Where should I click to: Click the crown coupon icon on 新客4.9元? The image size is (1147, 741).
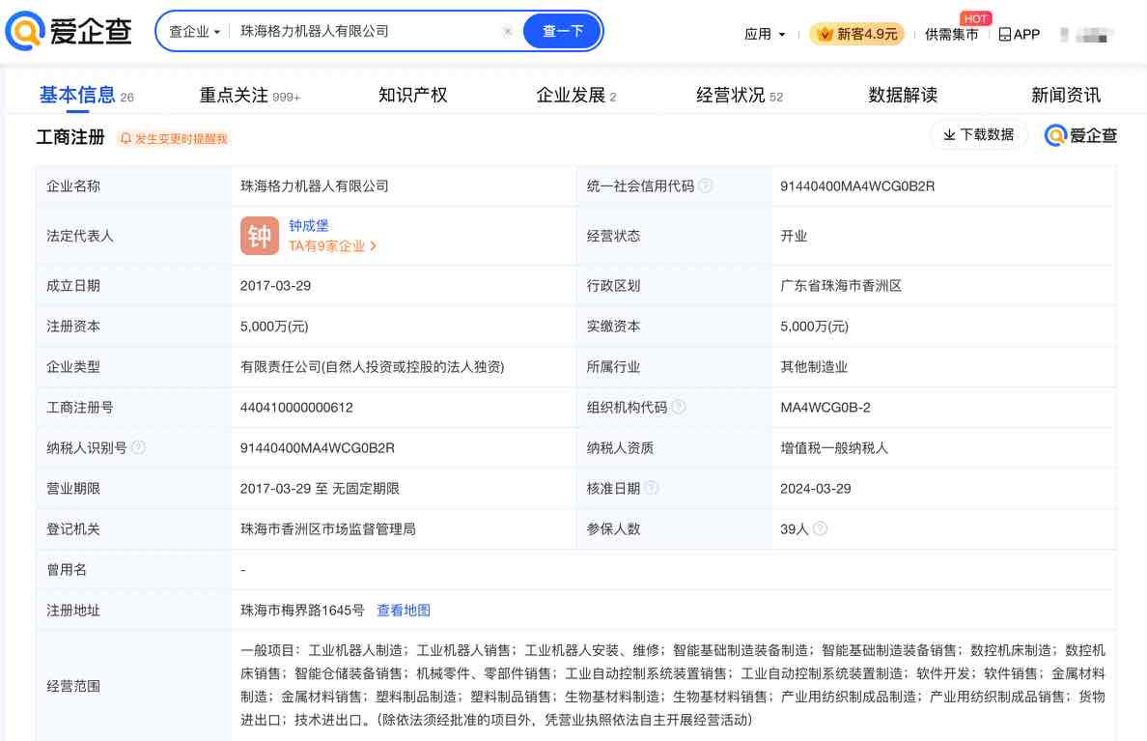(825, 33)
